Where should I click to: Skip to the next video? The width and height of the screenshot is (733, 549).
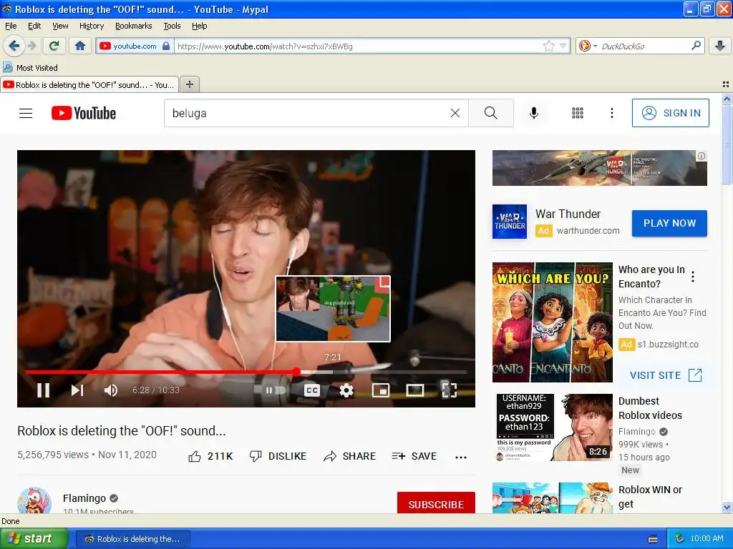(x=77, y=390)
